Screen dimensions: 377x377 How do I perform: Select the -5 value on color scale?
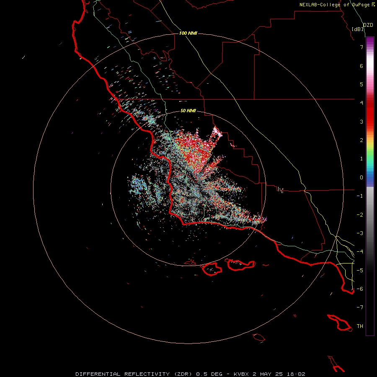[360, 271]
